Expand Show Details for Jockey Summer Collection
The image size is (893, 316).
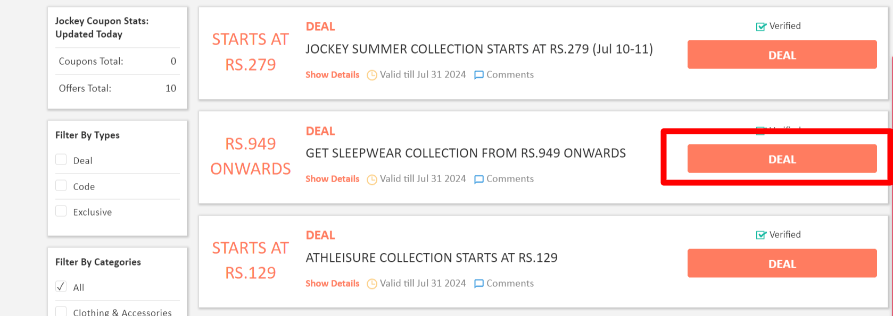tap(332, 75)
